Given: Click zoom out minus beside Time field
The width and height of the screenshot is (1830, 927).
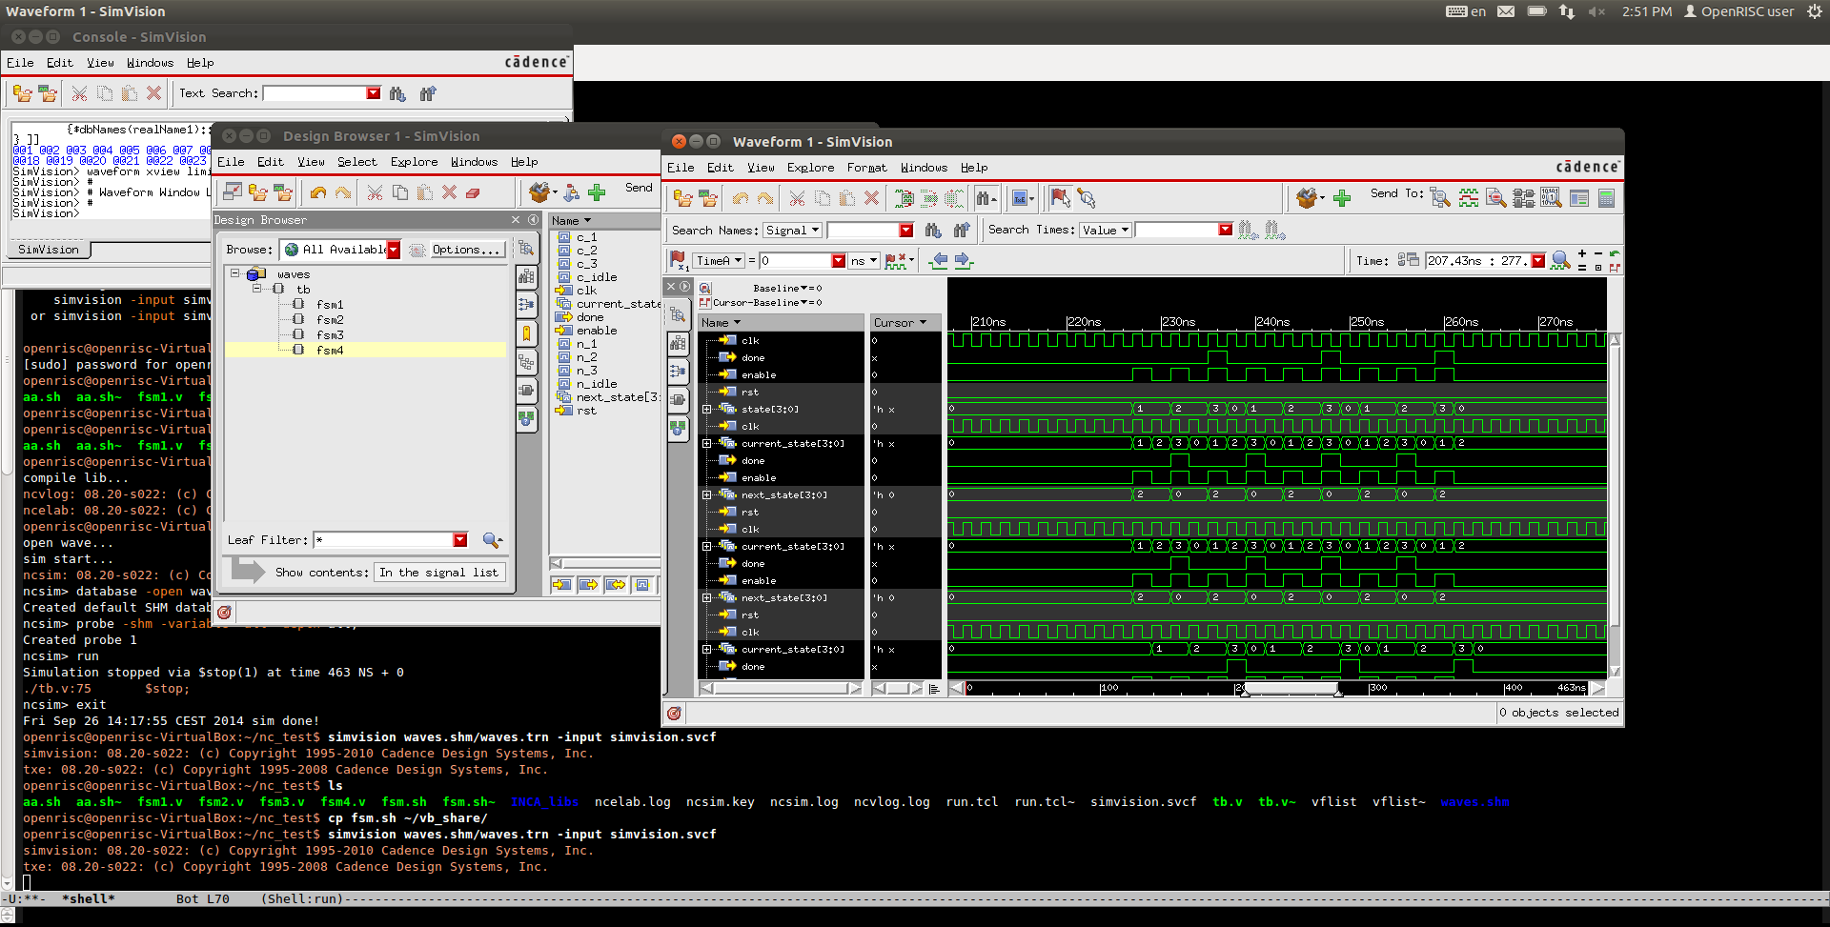Looking at the screenshot, I should [1598, 253].
